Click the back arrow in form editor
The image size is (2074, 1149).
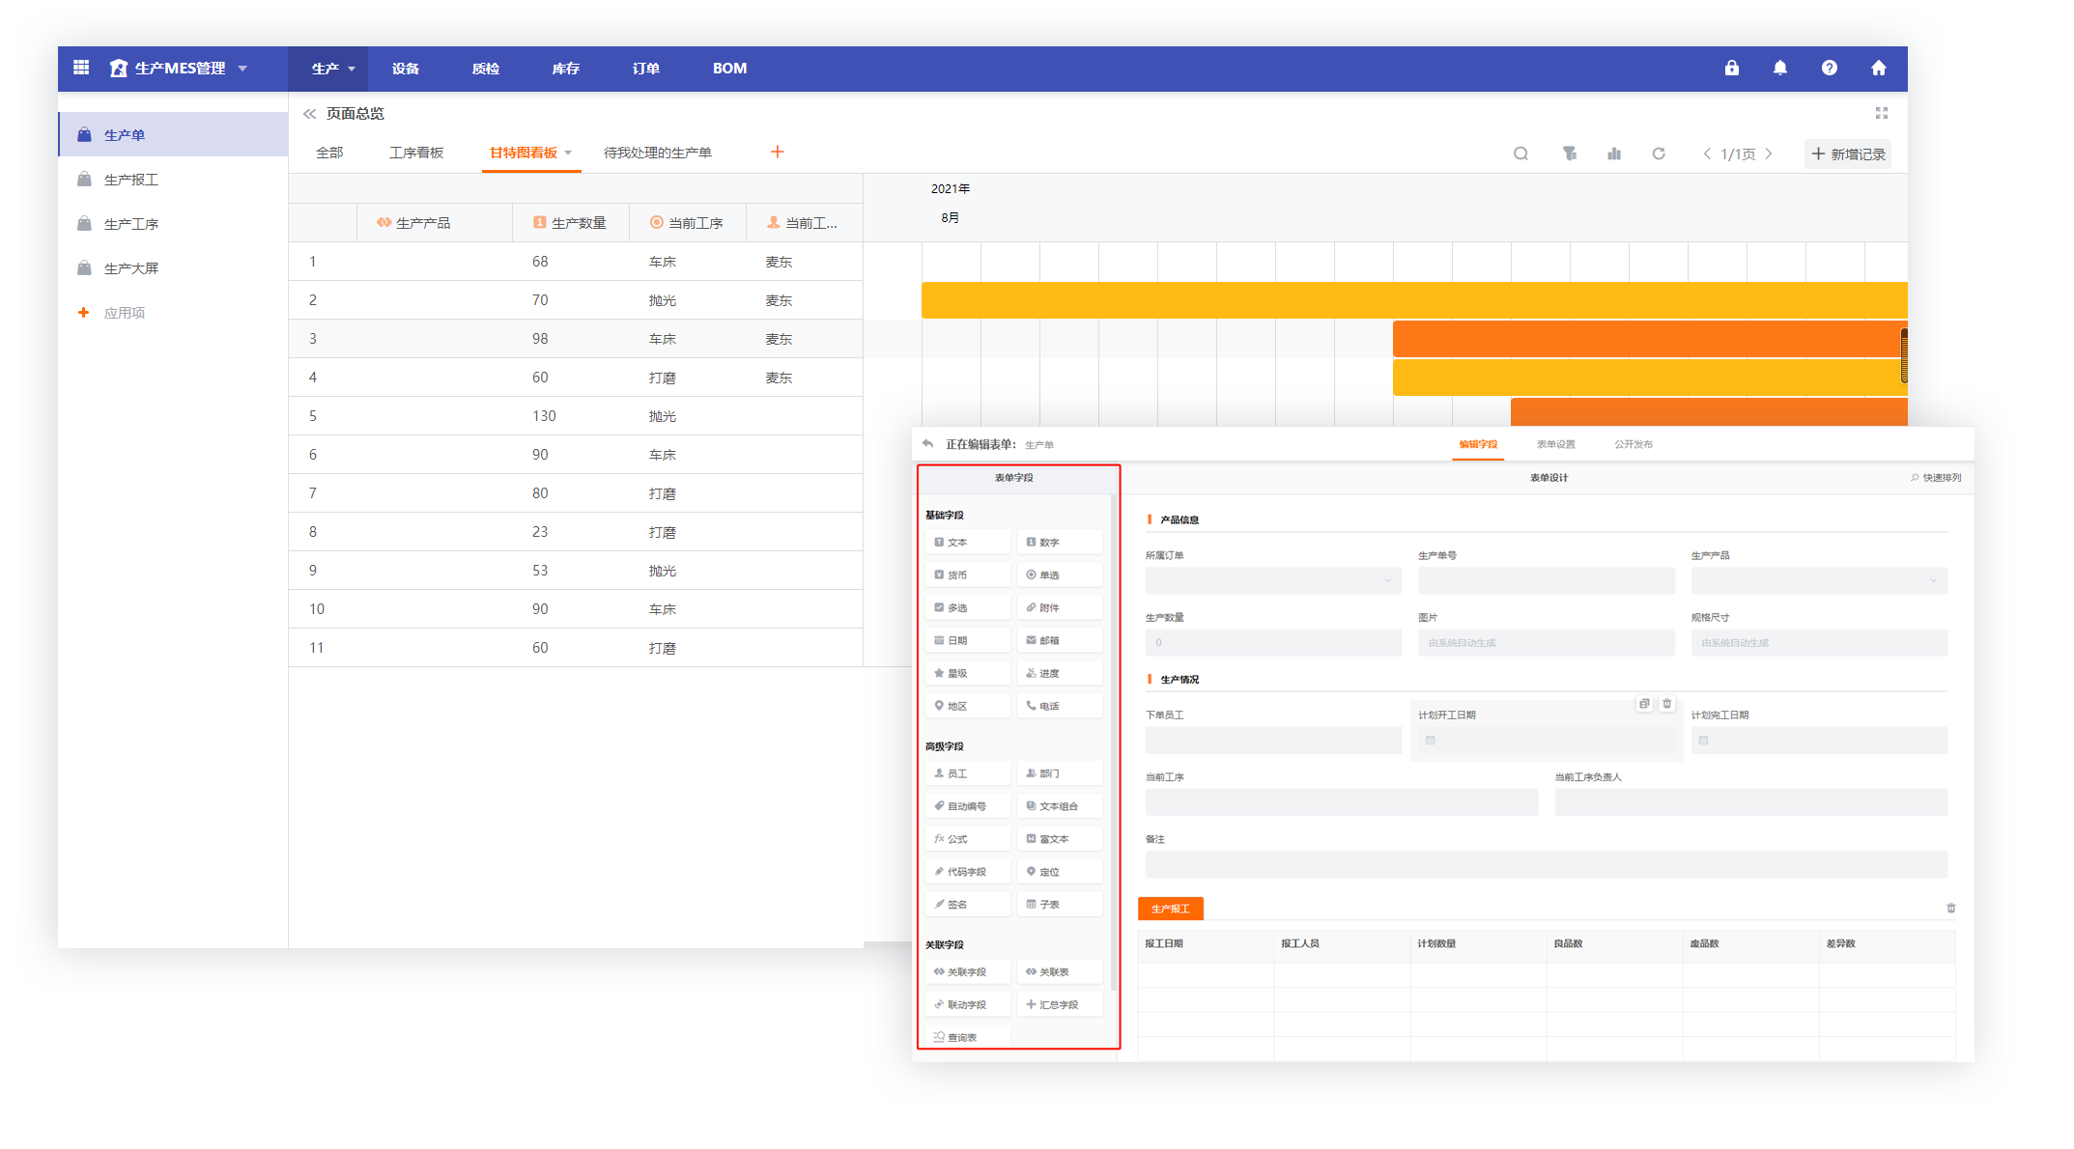pos(927,444)
